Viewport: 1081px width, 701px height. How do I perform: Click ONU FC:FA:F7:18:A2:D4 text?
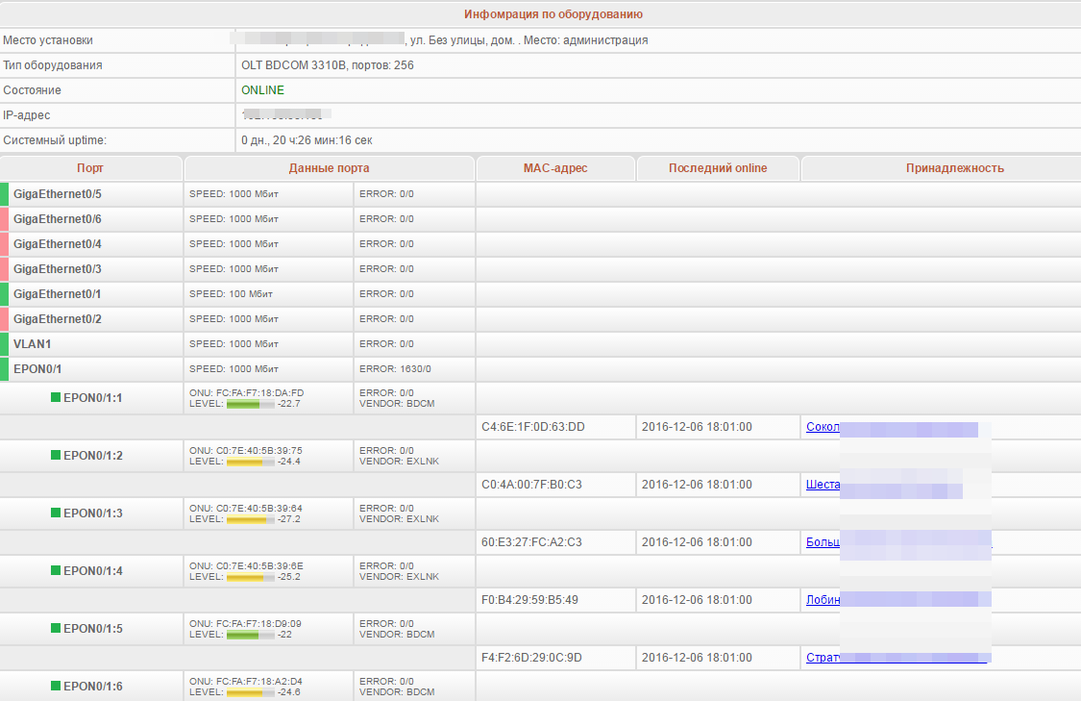coord(245,681)
